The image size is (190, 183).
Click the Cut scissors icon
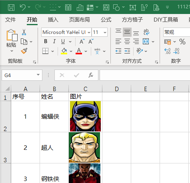(24, 32)
